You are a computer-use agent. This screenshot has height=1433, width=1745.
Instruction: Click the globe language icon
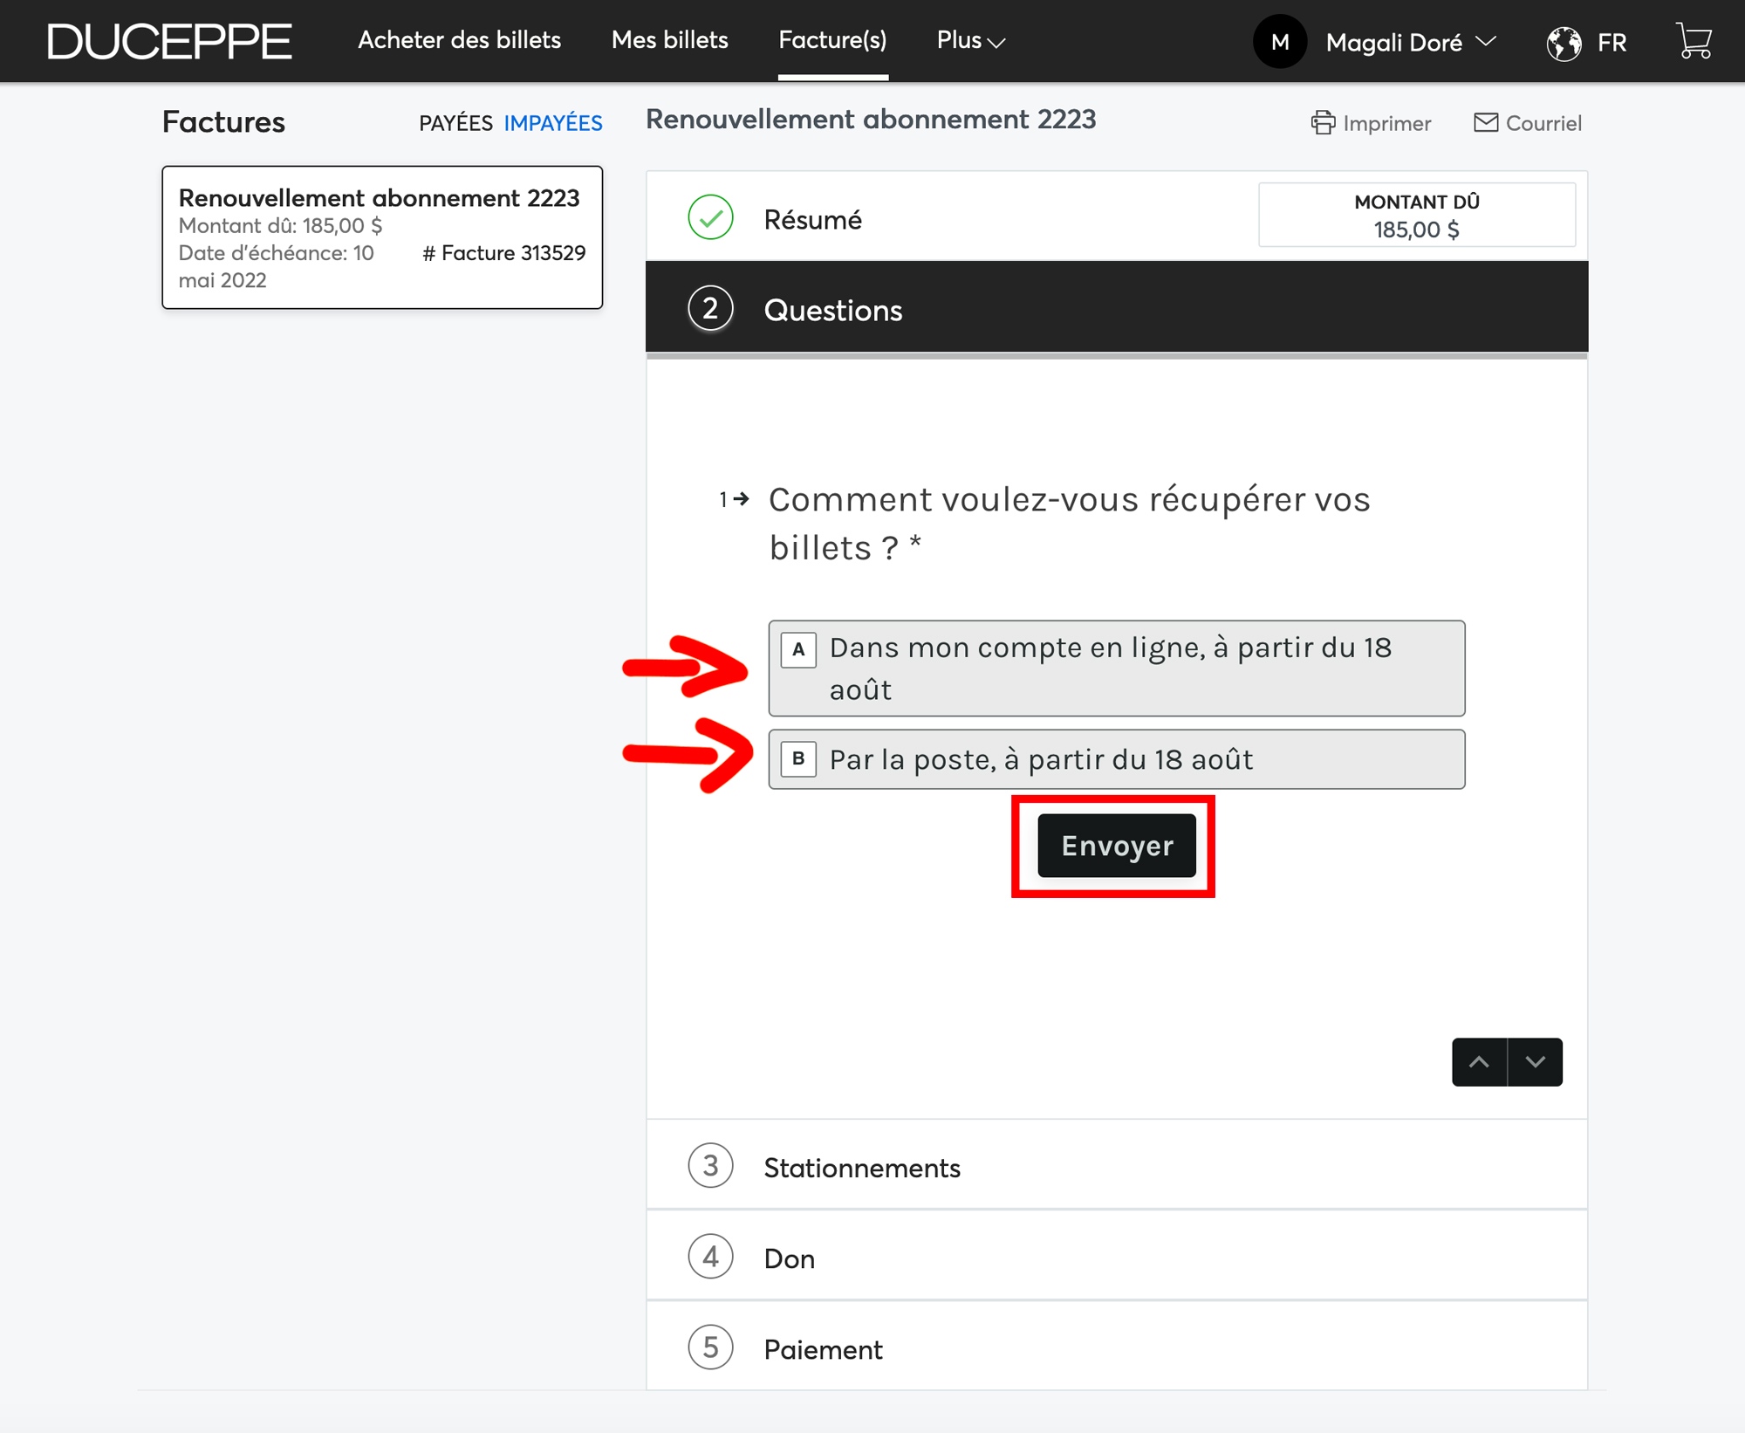[1564, 43]
